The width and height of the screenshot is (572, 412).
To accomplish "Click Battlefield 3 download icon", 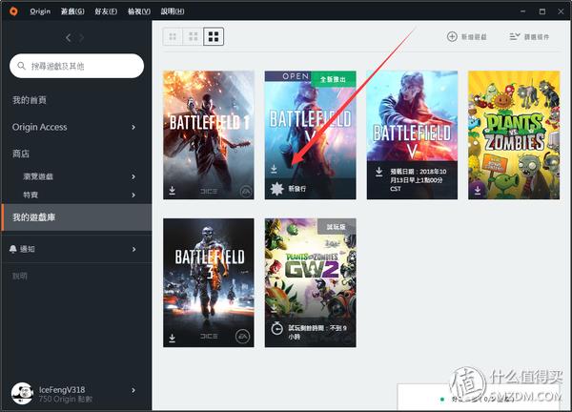I will click(x=173, y=339).
